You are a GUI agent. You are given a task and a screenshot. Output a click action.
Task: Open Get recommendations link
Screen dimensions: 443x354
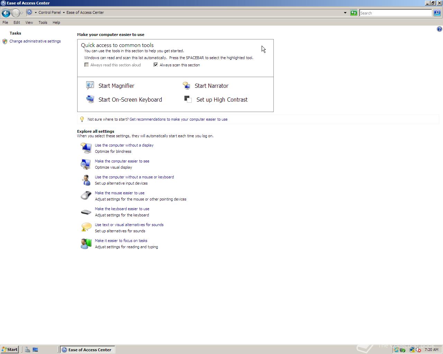pyautogui.click(x=179, y=119)
